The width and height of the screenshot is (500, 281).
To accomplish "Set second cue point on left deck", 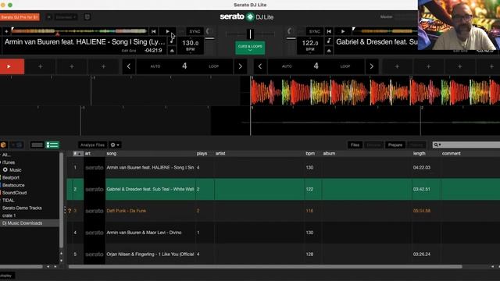I will [40, 66].
